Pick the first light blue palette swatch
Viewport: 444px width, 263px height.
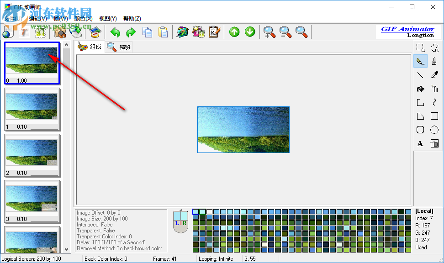(196, 211)
